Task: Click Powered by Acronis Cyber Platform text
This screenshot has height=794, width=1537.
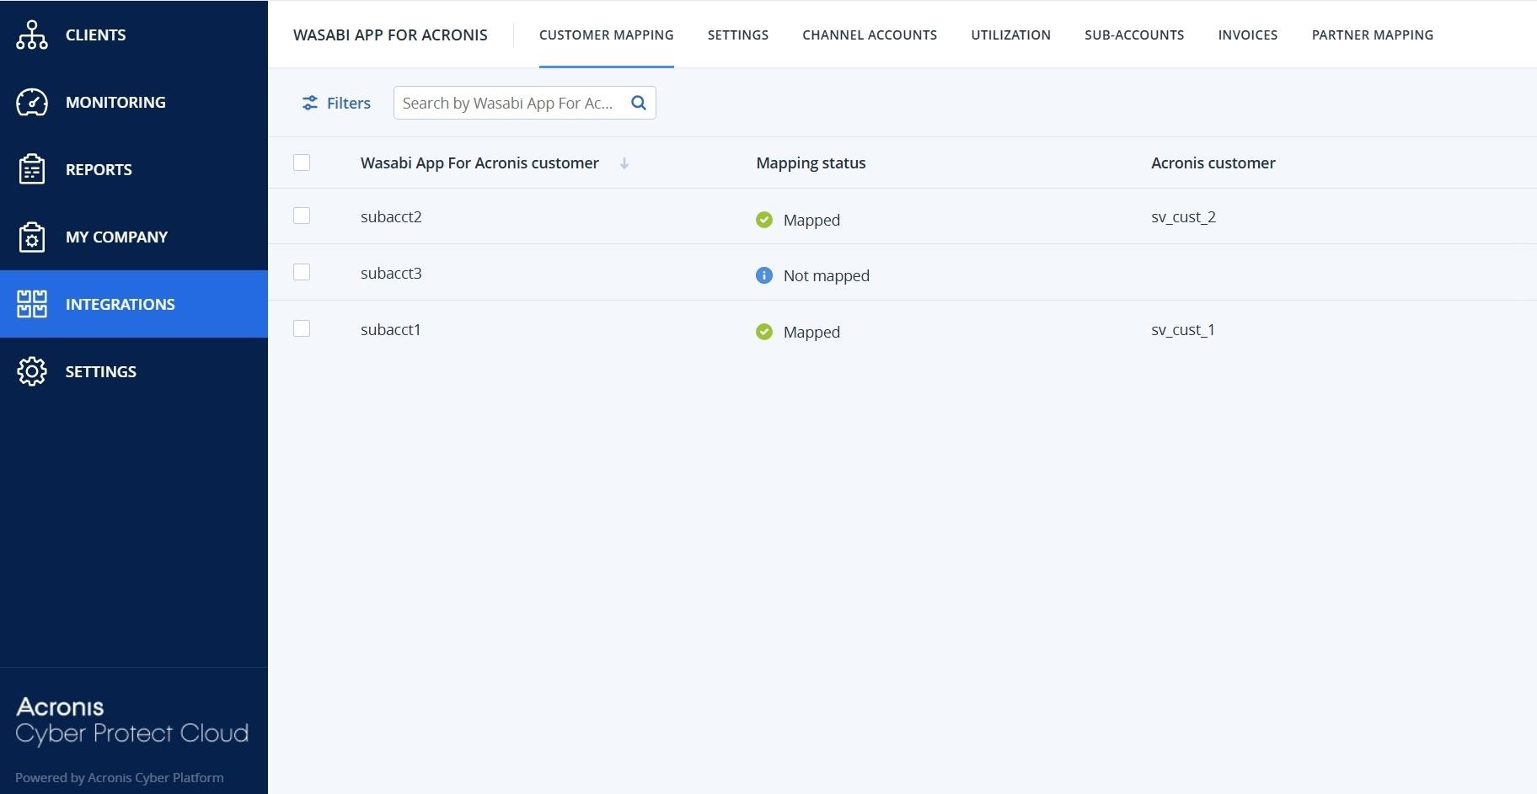Action: coord(120,777)
